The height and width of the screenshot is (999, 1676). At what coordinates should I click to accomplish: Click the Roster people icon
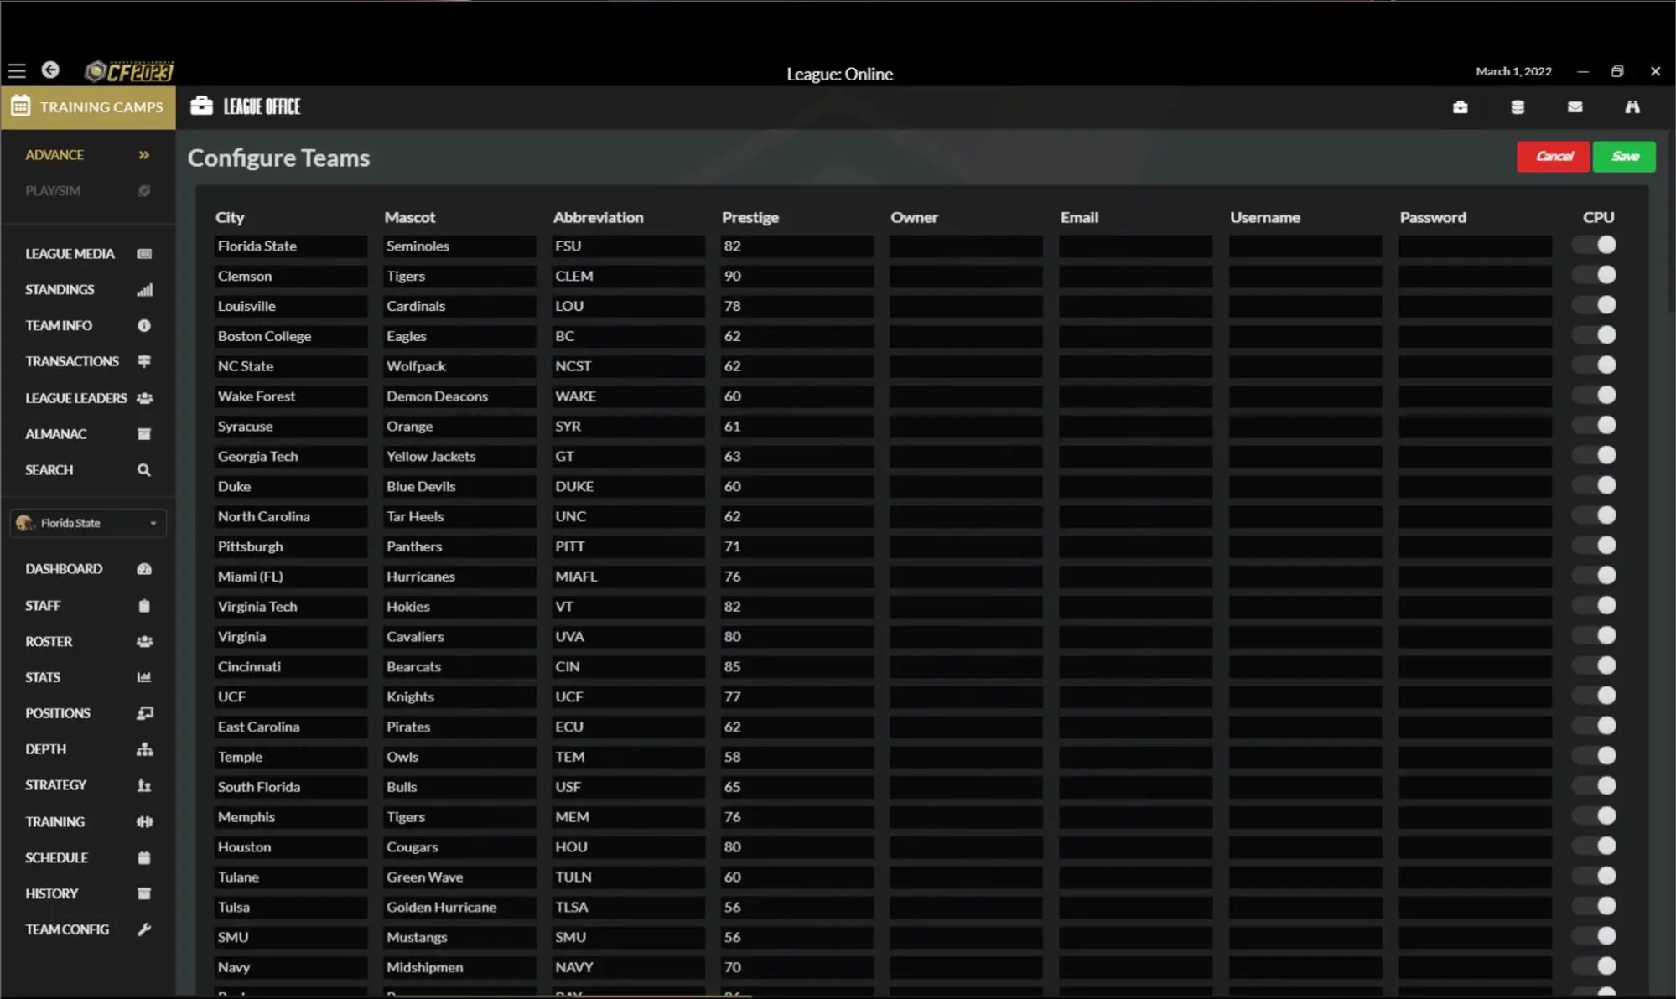coord(144,642)
